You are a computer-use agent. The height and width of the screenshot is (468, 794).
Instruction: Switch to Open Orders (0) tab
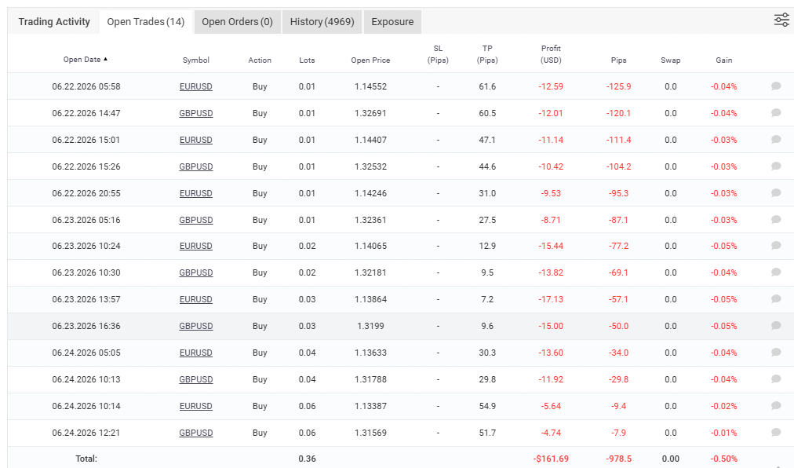(238, 22)
